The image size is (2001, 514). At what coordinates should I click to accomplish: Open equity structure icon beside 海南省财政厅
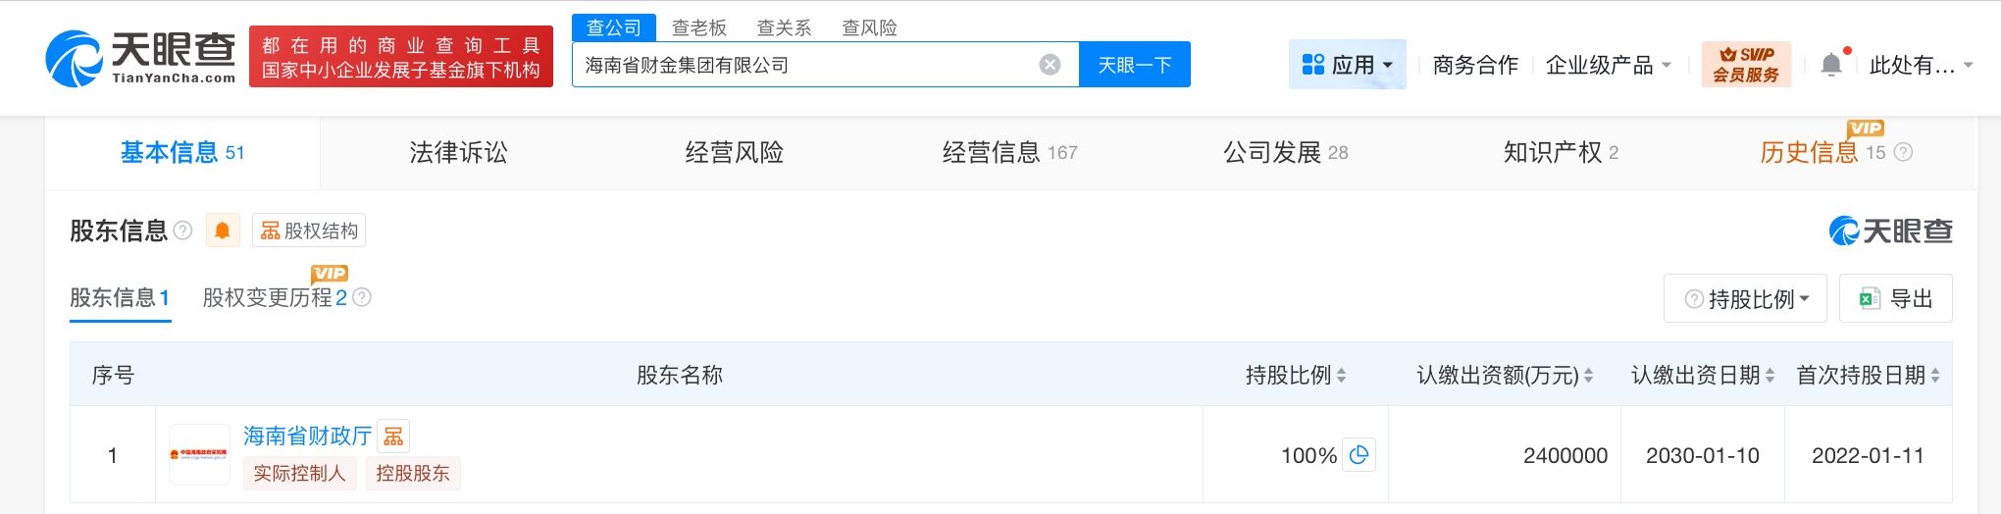(x=393, y=436)
